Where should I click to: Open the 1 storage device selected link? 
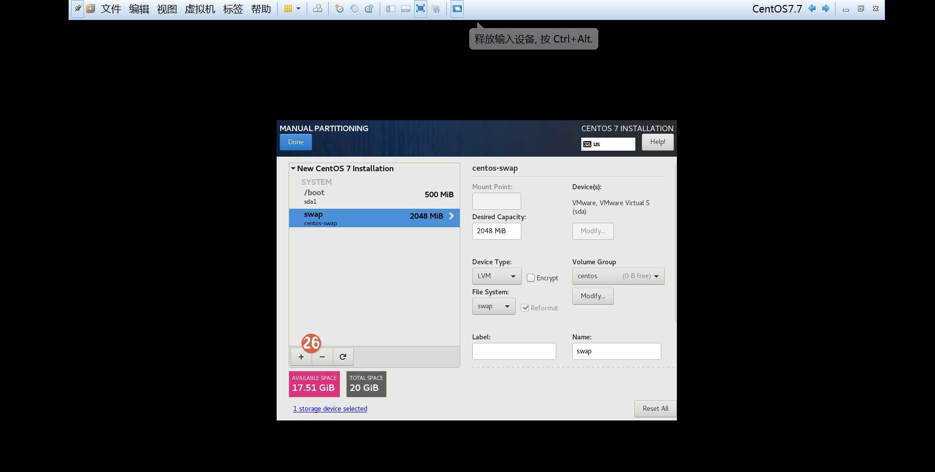point(330,409)
